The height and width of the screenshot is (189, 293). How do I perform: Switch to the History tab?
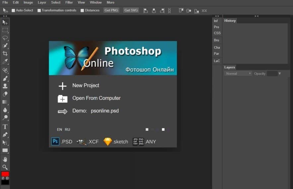(230, 21)
